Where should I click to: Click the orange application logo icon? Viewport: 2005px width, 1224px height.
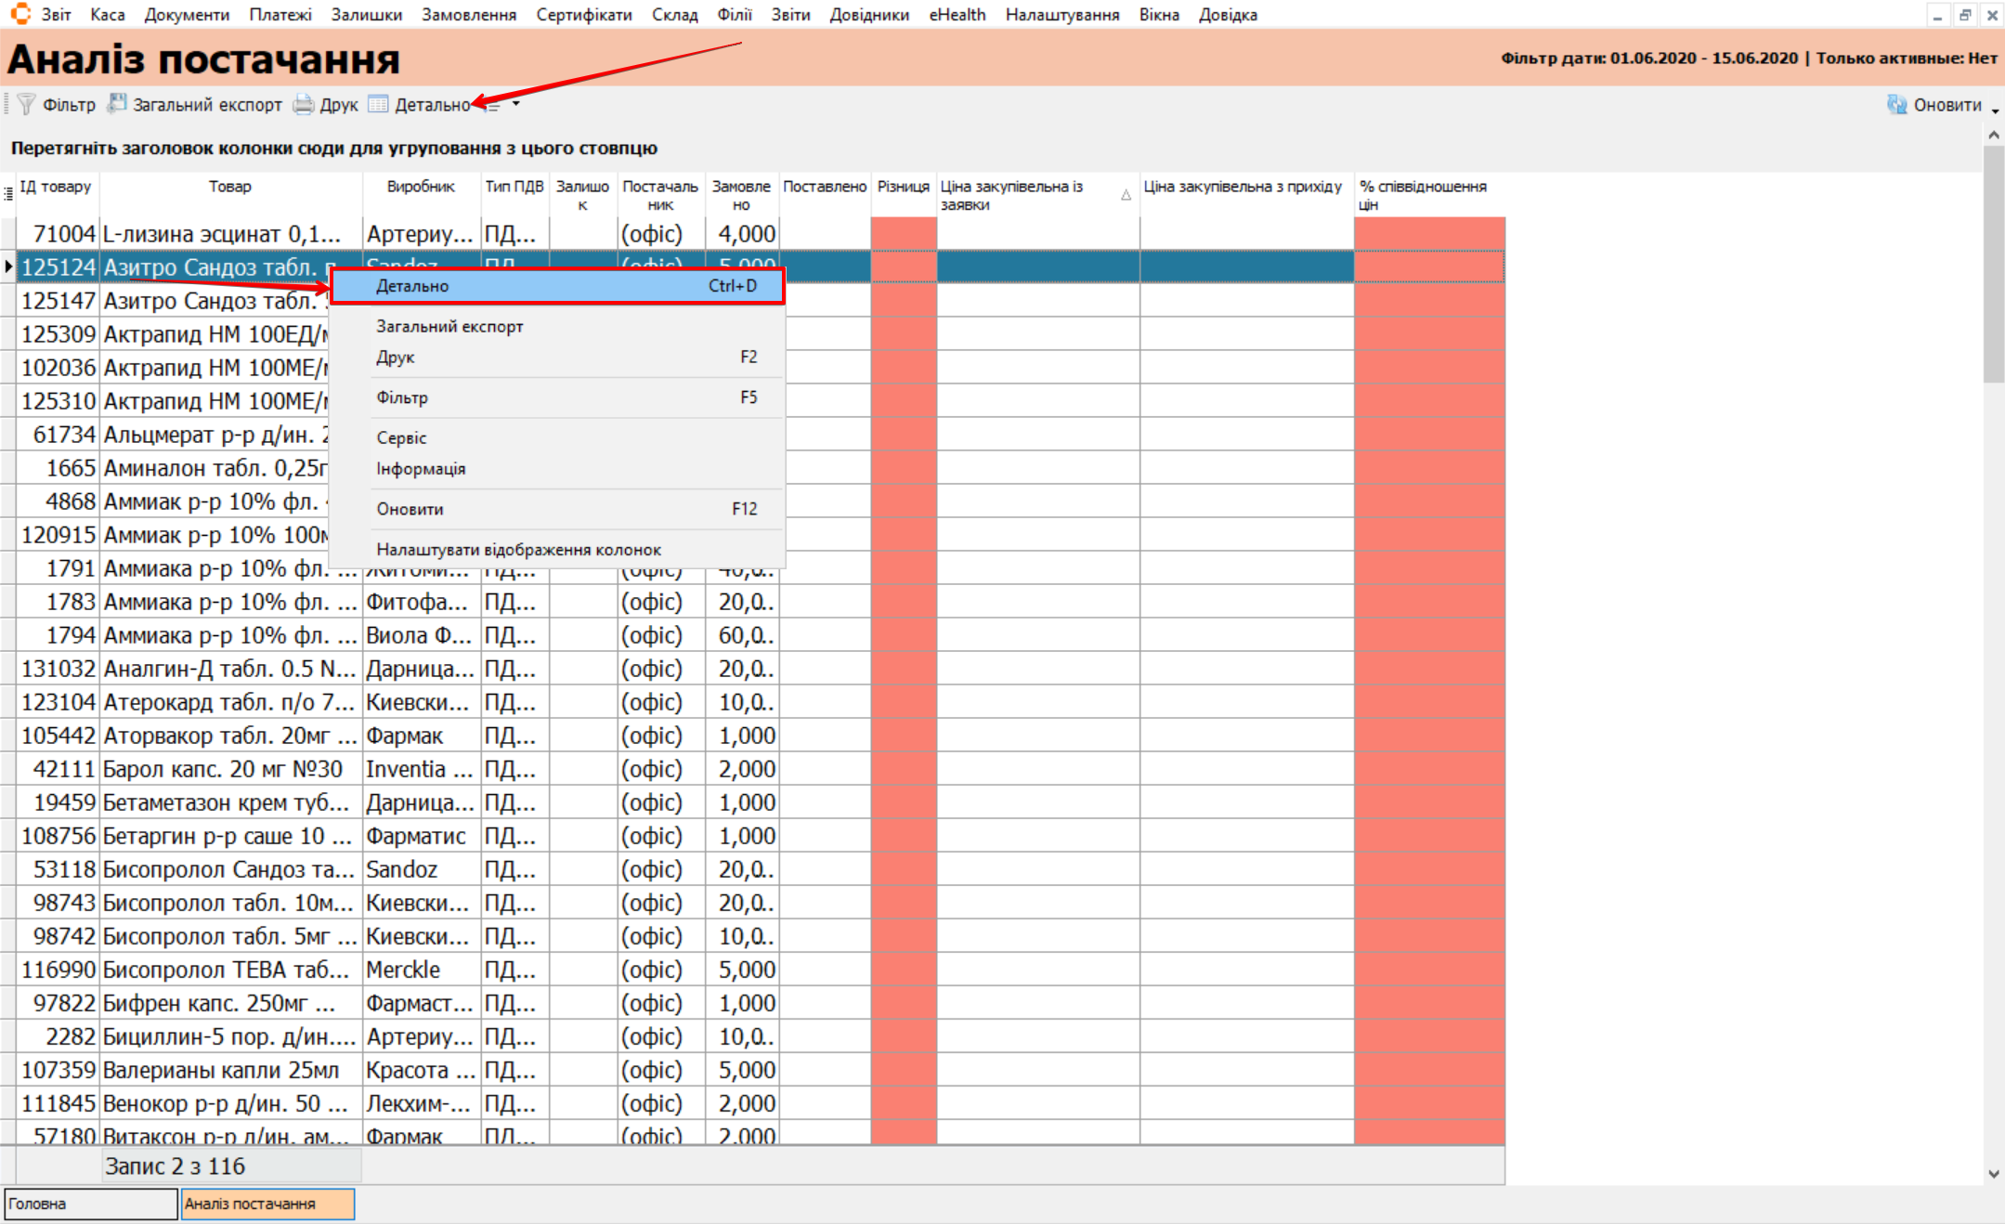[x=20, y=14]
